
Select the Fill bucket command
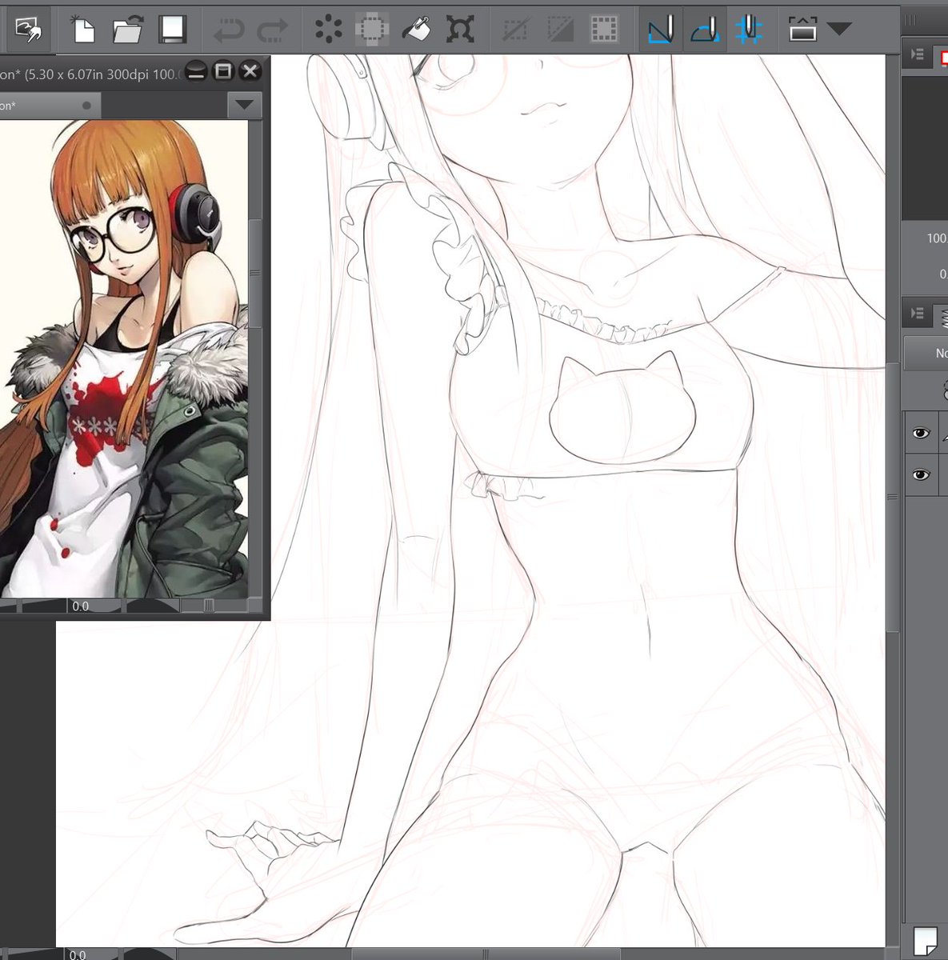(x=416, y=30)
